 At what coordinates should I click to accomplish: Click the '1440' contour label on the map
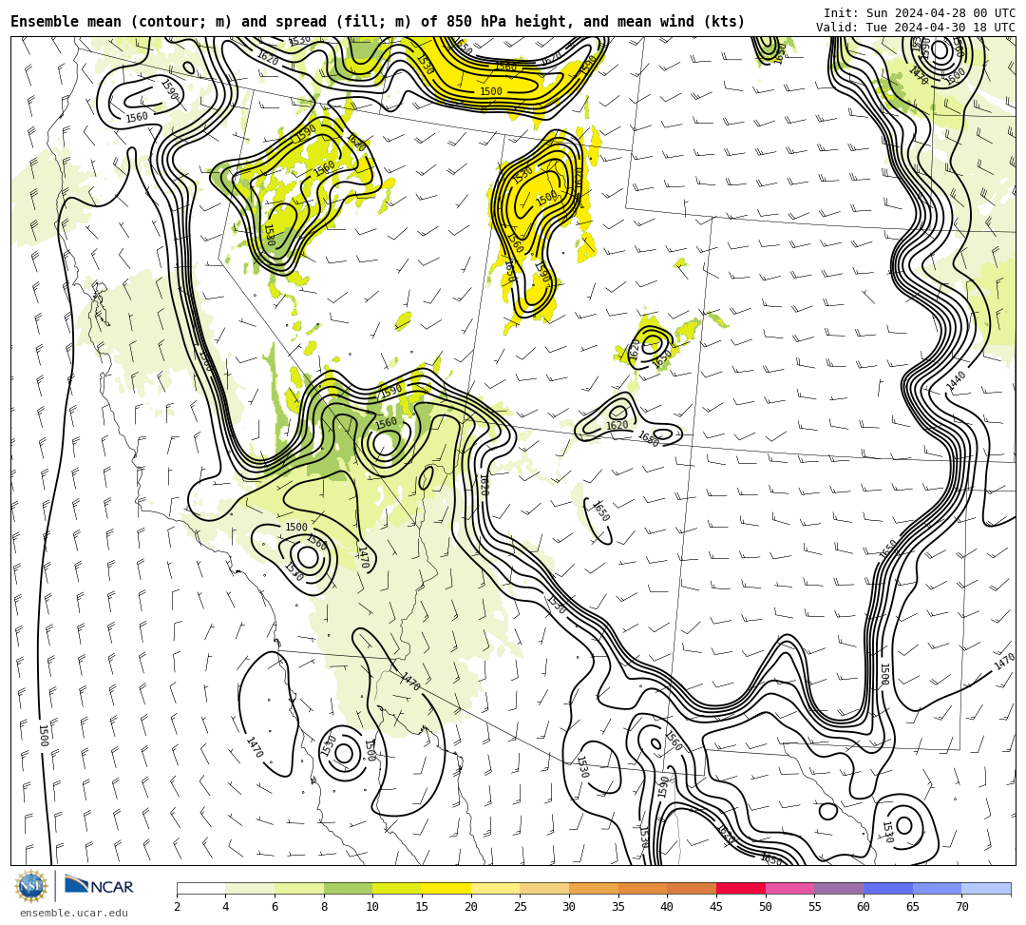(x=956, y=381)
